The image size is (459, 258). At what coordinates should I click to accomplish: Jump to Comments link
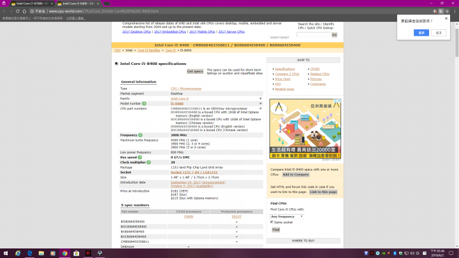pyautogui.click(x=318, y=84)
